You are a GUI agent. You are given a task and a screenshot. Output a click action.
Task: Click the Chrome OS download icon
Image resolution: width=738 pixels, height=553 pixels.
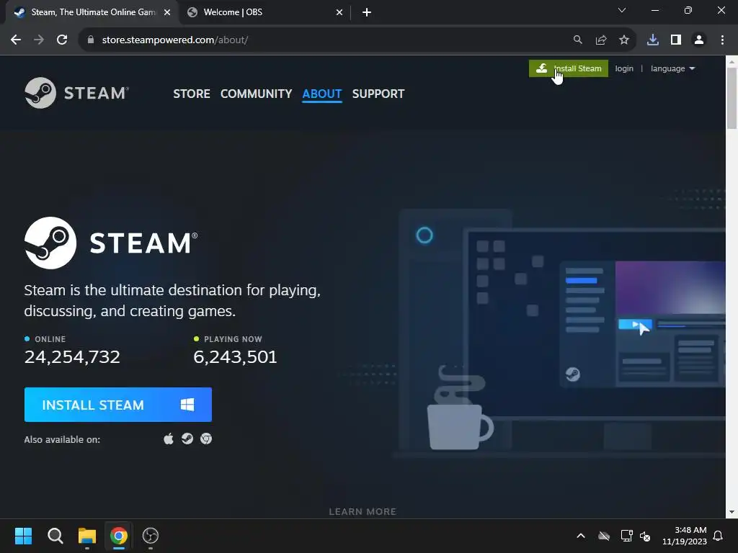206,439
